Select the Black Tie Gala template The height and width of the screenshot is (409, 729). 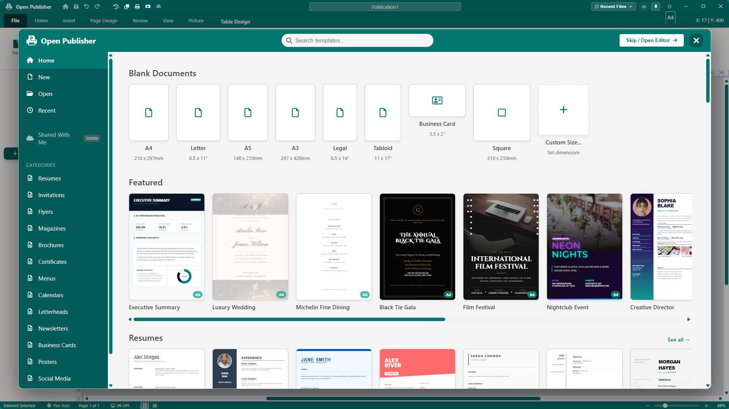click(417, 247)
